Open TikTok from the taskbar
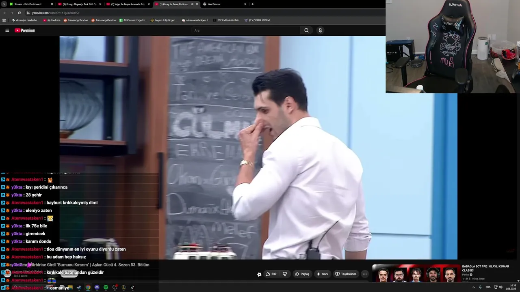This screenshot has height=292, width=520. click(132, 288)
